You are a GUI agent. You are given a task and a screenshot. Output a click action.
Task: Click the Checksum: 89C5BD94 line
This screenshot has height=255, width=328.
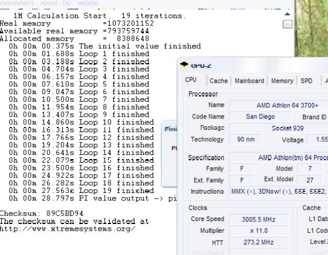pyautogui.click(x=41, y=213)
